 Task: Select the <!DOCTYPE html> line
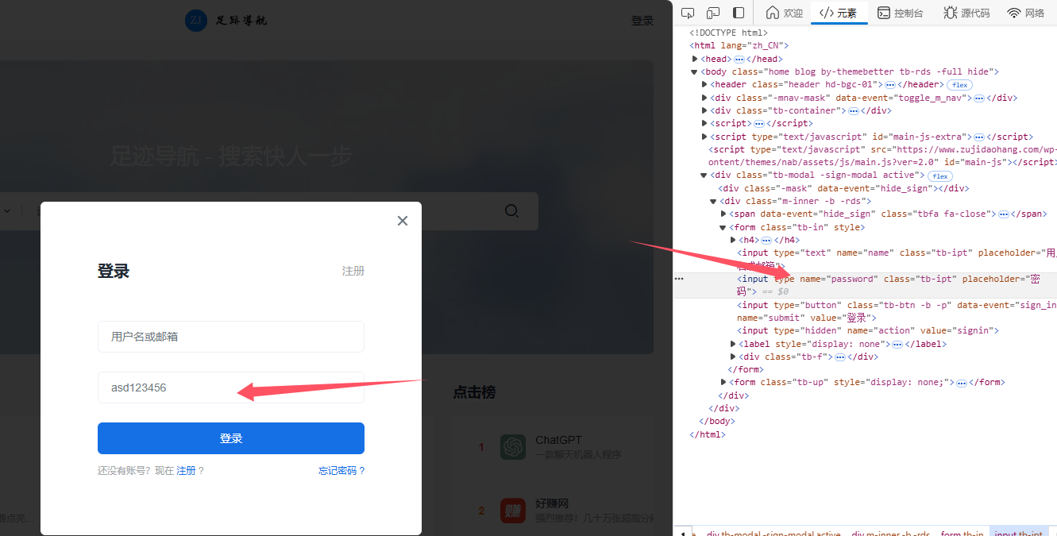click(728, 33)
